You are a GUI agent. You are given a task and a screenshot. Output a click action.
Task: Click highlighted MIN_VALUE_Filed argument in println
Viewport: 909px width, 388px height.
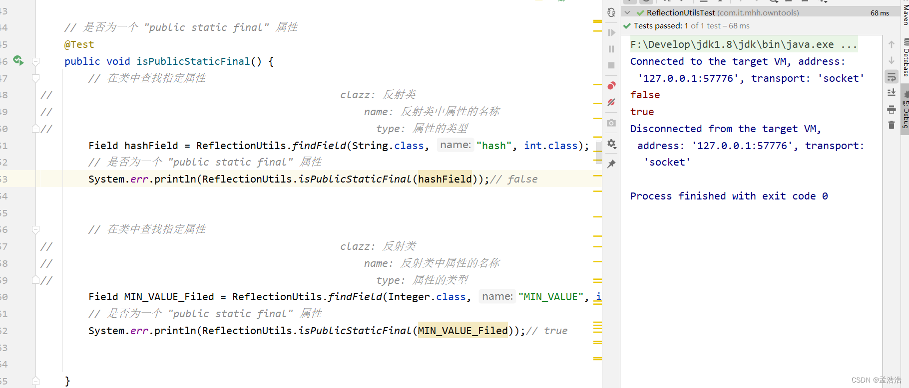coord(462,331)
